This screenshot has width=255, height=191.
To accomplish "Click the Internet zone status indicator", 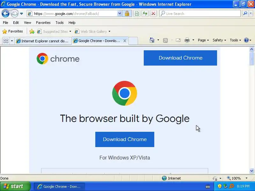I will (171, 178).
